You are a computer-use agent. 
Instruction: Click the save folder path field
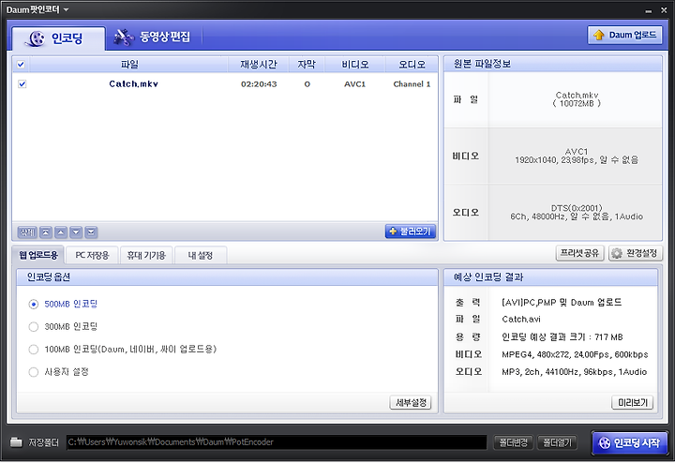point(277,442)
